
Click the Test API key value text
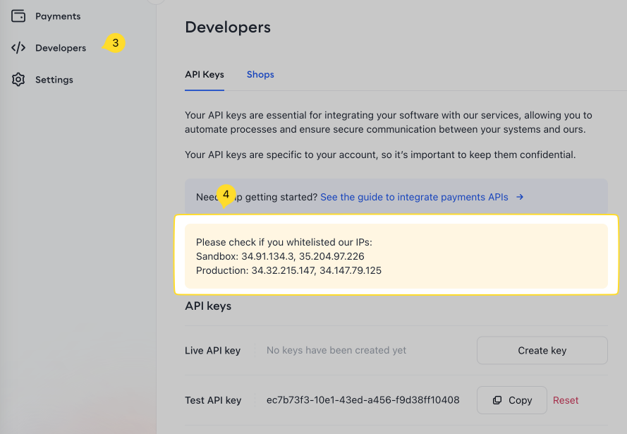click(x=363, y=400)
